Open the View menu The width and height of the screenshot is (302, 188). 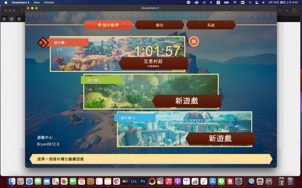point(37,2)
